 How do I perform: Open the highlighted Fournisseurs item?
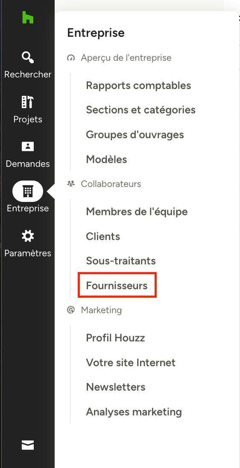[117, 285]
